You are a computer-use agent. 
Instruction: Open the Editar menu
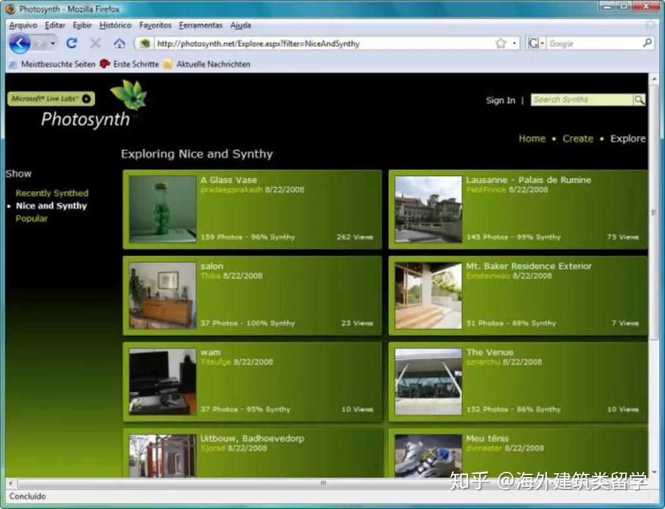coord(55,25)
